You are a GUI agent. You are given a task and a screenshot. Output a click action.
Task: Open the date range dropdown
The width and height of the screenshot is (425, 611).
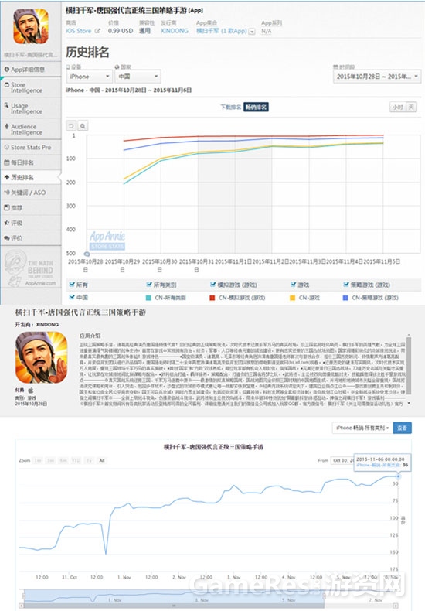pos(377,77)
